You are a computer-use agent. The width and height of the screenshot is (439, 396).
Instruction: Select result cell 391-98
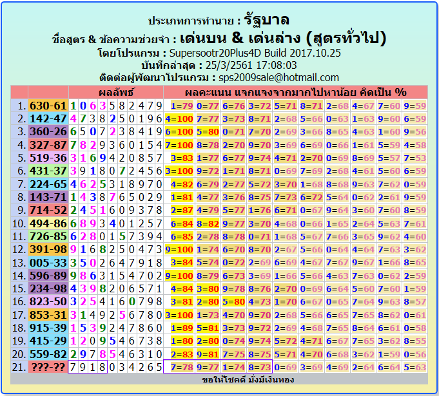(48, 249)
